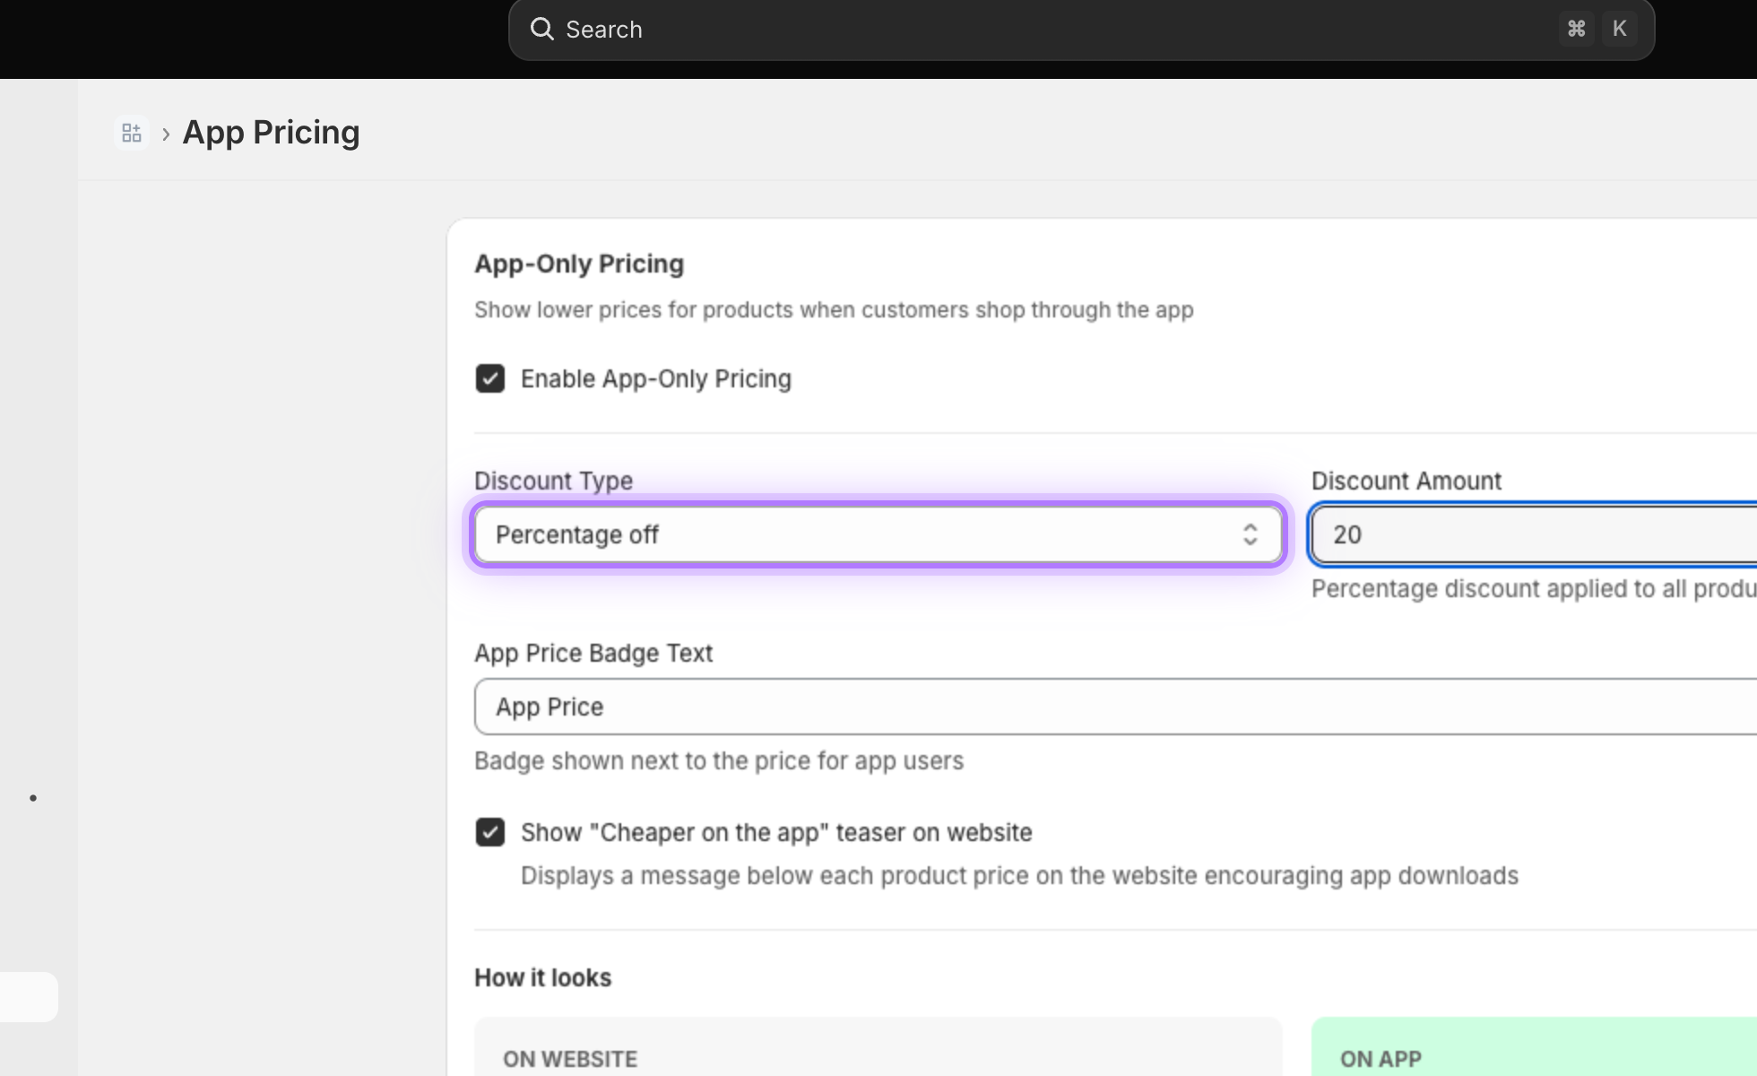
Task: Click the App Price Badge Text label
Action: (593, 653)
